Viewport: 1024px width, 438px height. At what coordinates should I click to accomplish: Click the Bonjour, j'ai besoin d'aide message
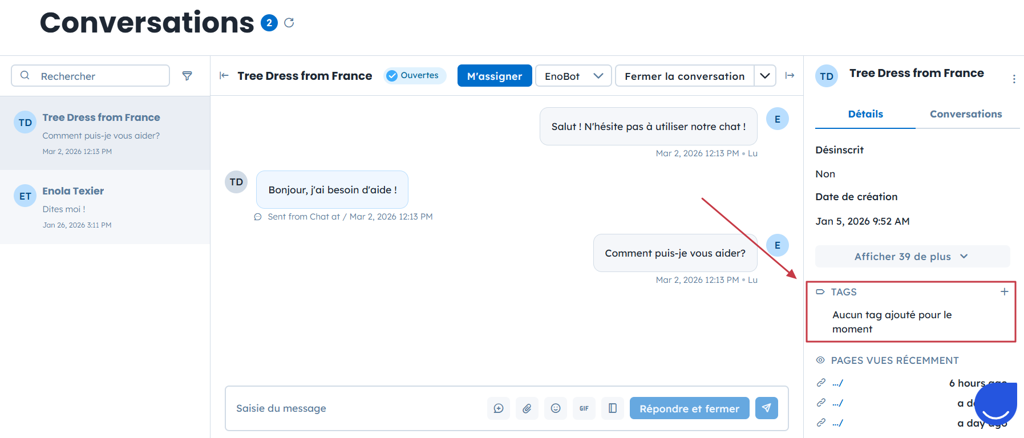pos(333,190)
